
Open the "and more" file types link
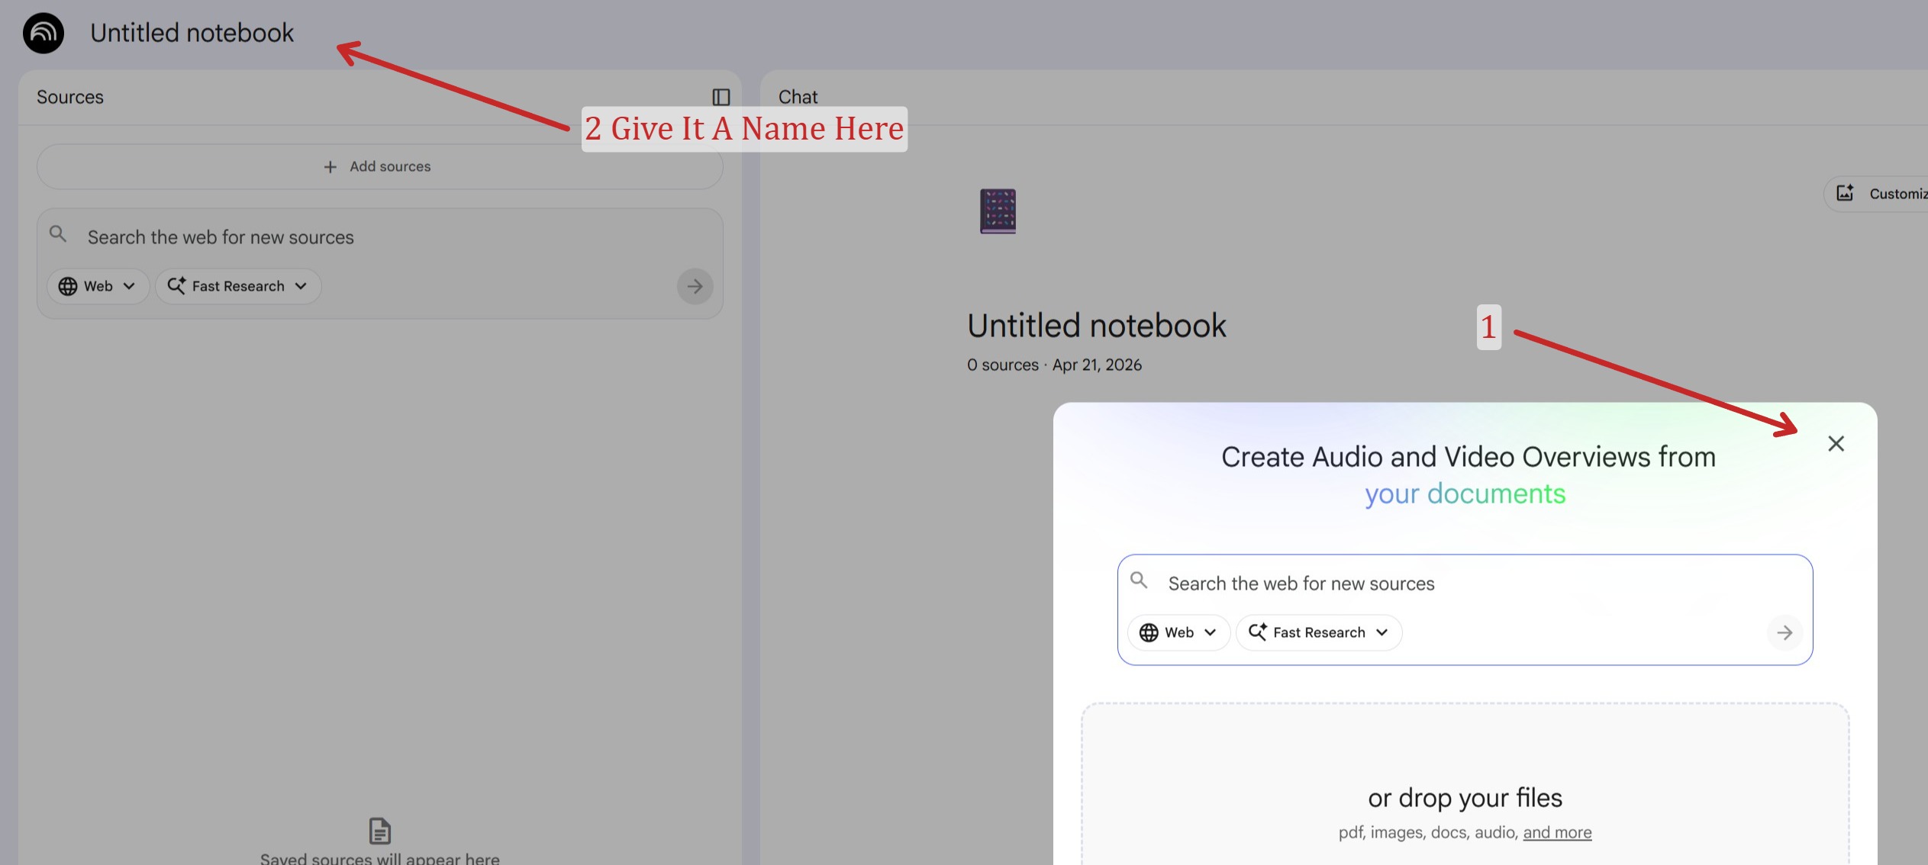[1557, 832]
